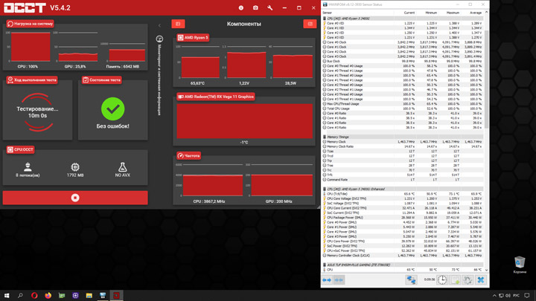Click the green Без ошибок checkmark

click(x=113, y=109)
